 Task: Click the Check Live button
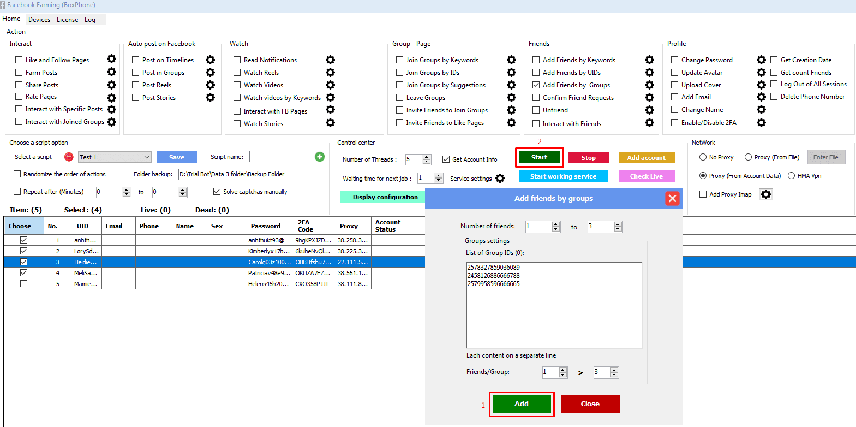(x=647, y=176)
